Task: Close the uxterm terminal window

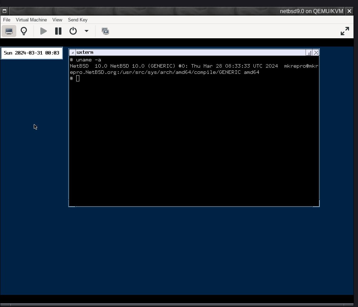Action: click(316, 53)
